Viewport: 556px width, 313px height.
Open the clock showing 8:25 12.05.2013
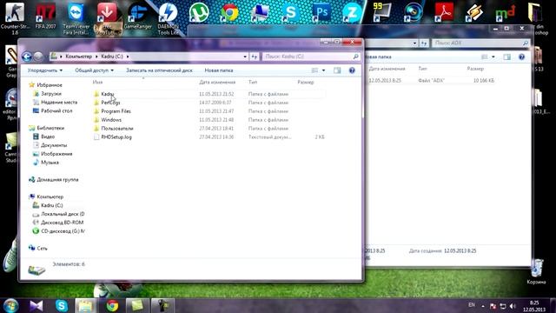click(534, 306)
